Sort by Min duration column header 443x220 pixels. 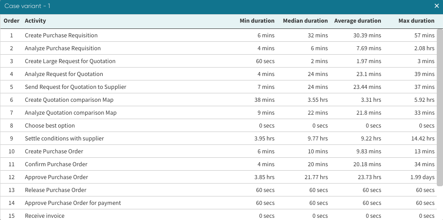(x=257, y=21)
